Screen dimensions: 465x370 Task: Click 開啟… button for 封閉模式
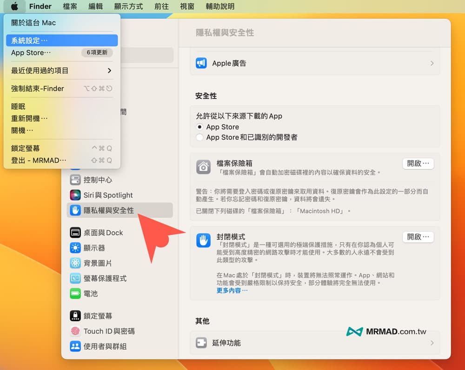418,237
